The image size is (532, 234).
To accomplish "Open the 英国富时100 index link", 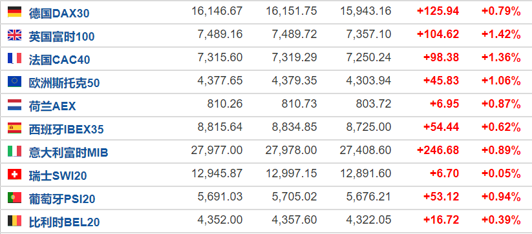I will [x=61, y=37].
